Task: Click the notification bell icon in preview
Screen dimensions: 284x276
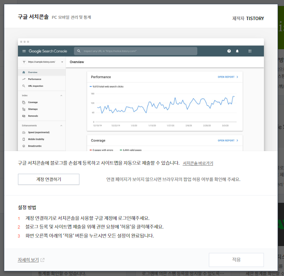Action: click(x=237, y=51)
